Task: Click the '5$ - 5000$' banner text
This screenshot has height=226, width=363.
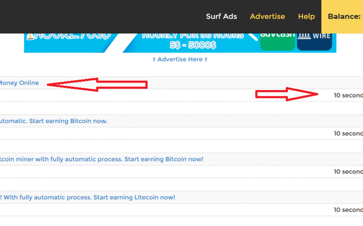Action: point(193,44)
